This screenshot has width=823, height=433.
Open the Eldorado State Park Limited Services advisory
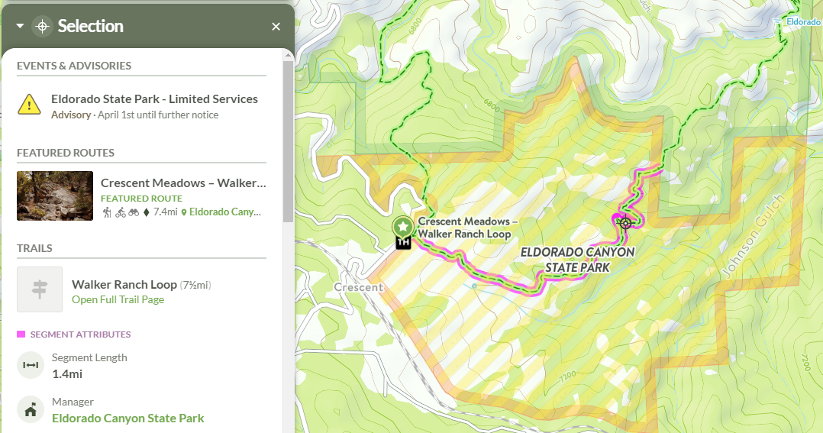154,99
